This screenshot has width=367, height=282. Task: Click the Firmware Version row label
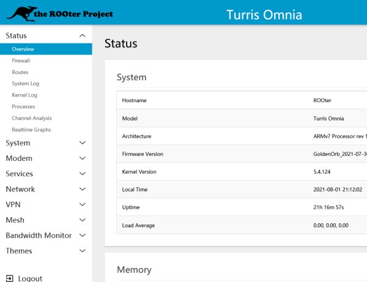[x=143, y=154]
